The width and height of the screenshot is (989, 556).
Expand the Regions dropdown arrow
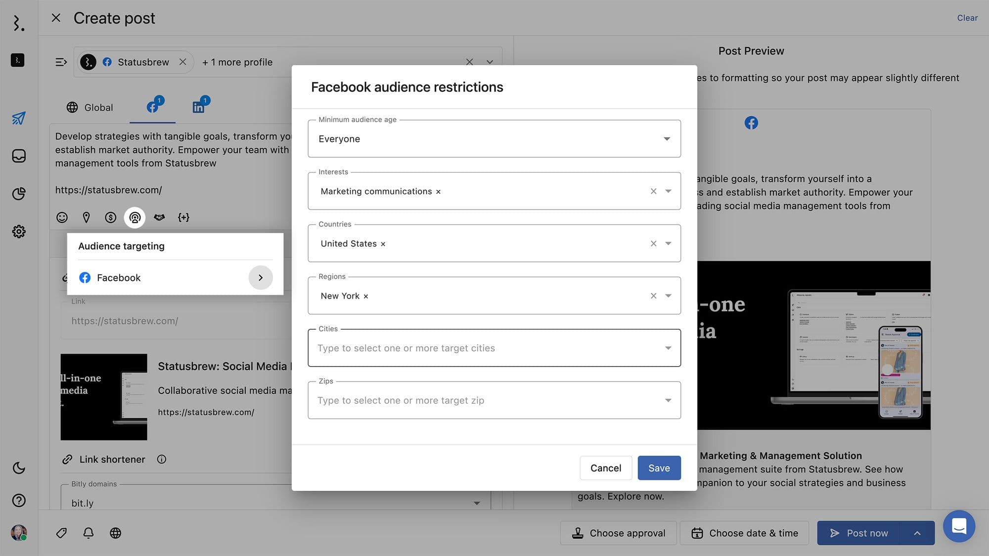669,296
